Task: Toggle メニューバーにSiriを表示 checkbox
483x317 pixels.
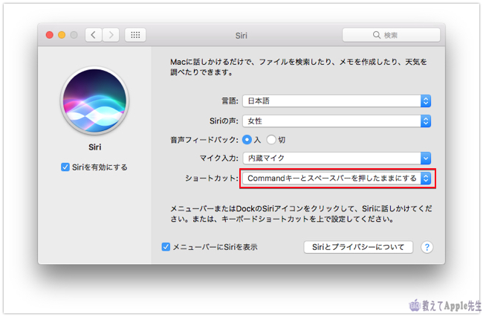Action: tap(166, 247)
